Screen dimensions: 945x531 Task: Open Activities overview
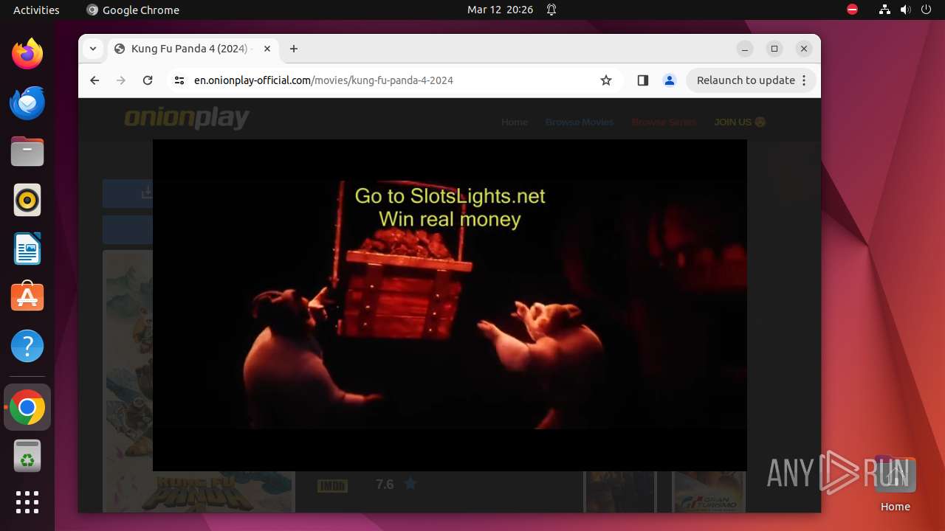coord(36,10)
